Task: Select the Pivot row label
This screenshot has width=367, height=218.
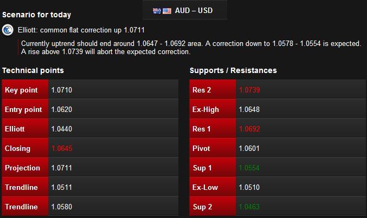Action: 201,148
